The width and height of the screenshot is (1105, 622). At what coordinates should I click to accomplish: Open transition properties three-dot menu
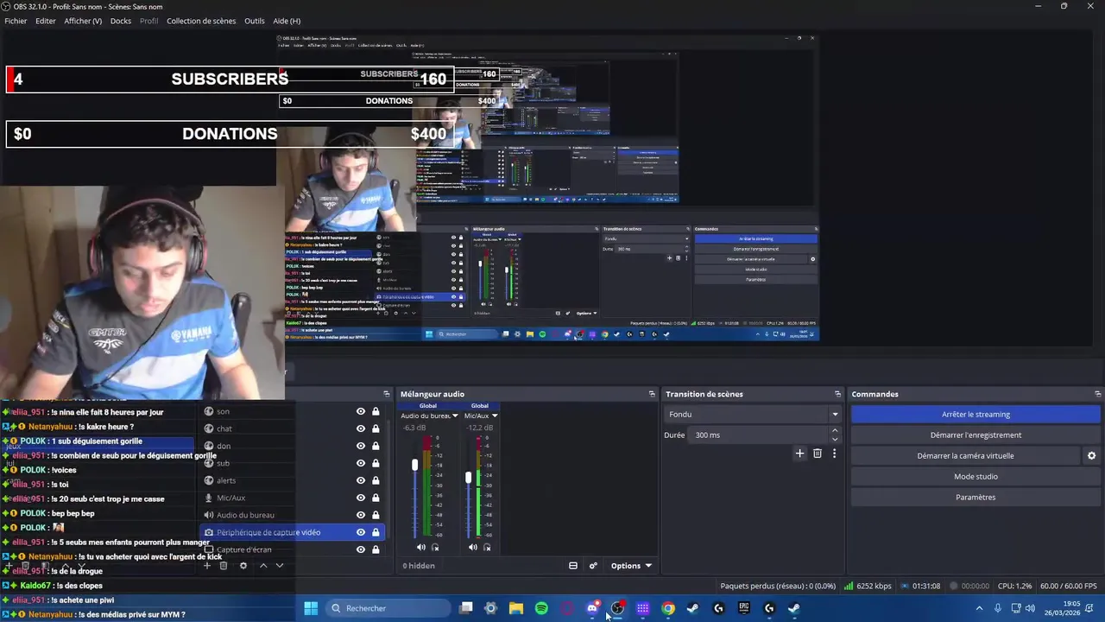point(834,453)
